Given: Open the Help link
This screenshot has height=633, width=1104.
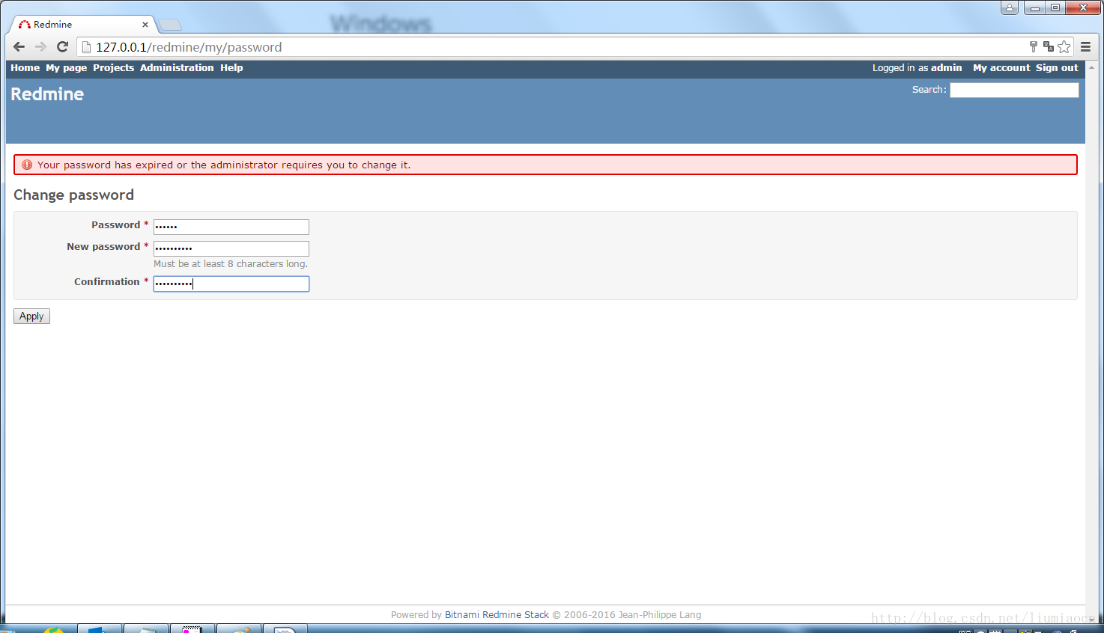Looking at the screenshot, I should click(231, 68).
